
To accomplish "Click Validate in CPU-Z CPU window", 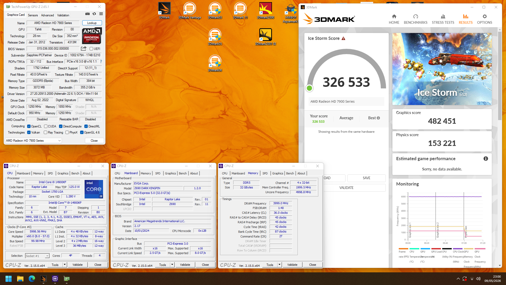I will click(77, 265).
